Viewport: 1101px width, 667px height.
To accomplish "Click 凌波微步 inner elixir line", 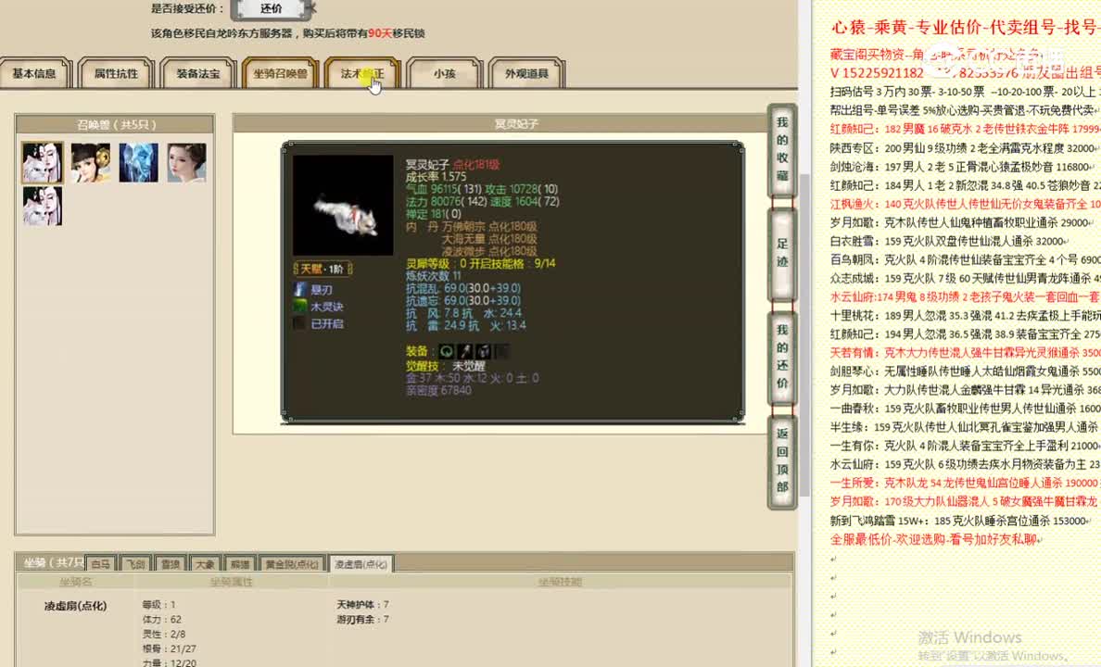I will coord(489,251).
